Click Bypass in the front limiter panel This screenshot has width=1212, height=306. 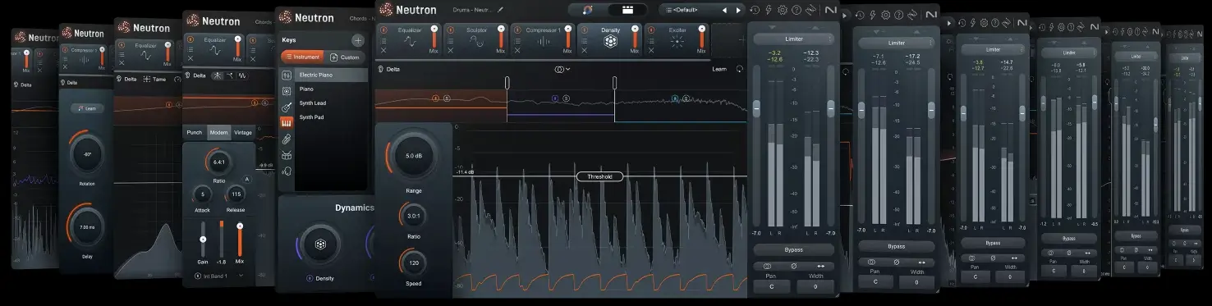click(x=793, y=249)
